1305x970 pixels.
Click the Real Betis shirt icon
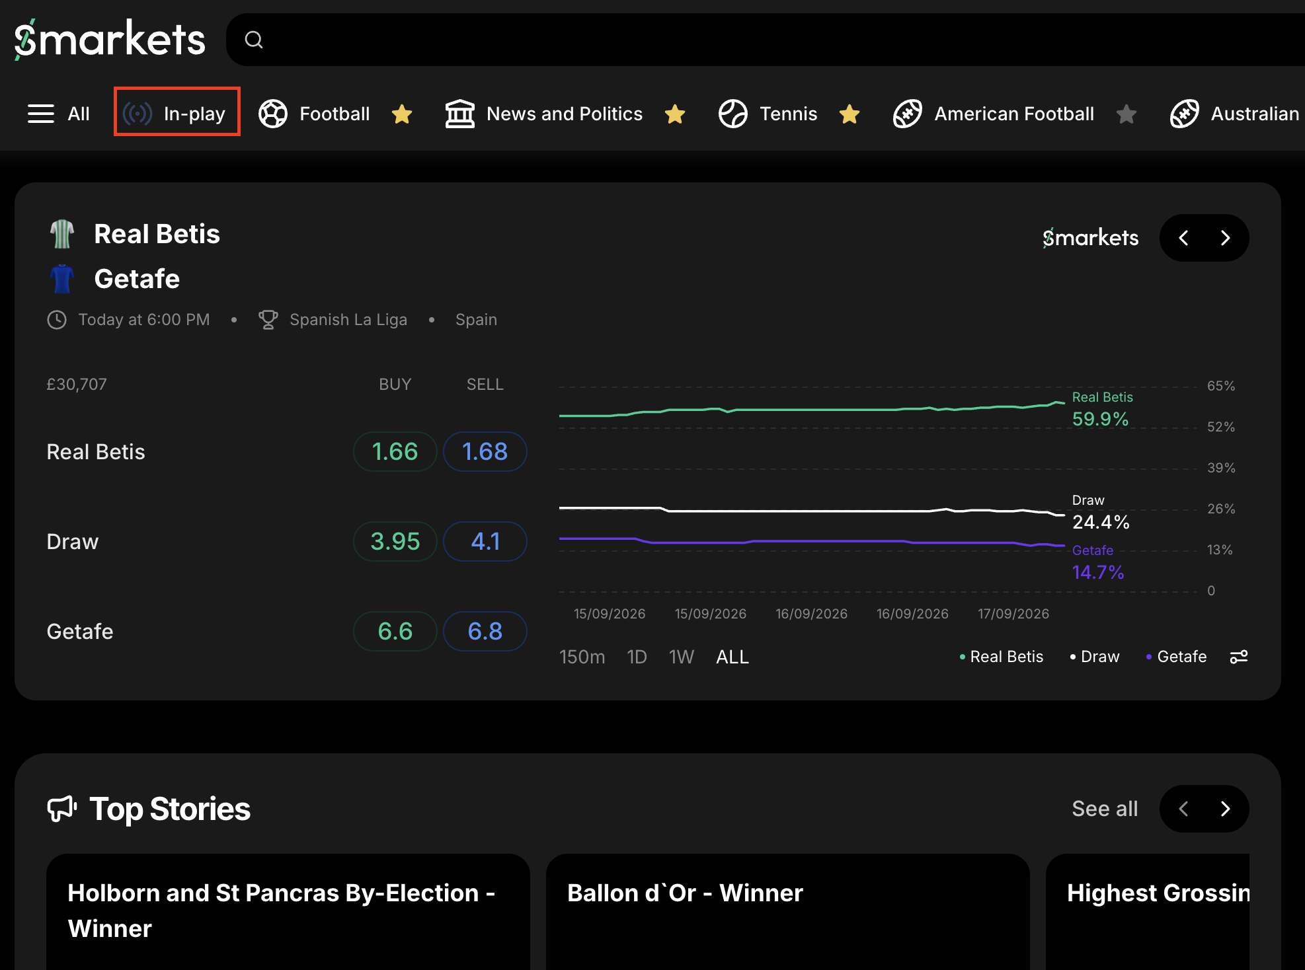(62, 234)
